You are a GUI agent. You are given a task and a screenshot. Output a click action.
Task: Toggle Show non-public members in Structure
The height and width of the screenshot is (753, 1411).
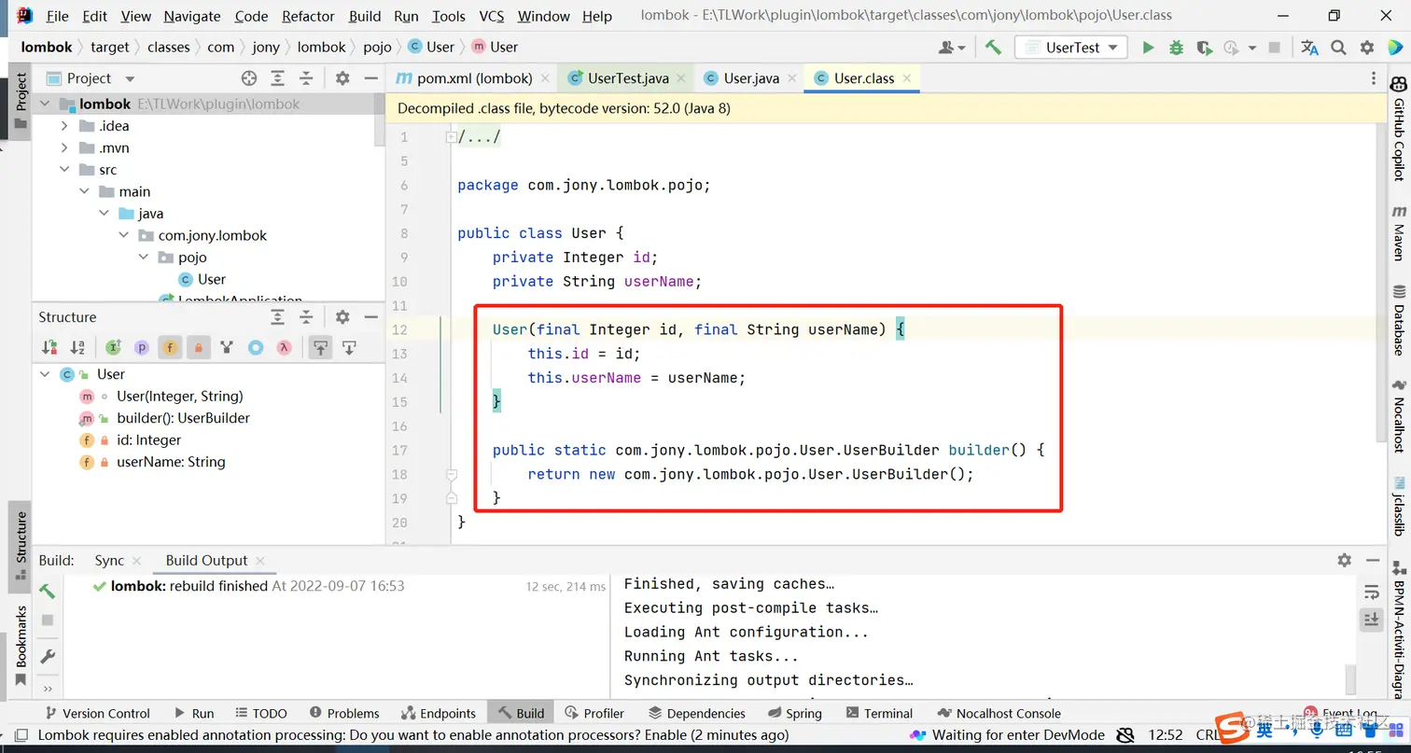[198, 348]
